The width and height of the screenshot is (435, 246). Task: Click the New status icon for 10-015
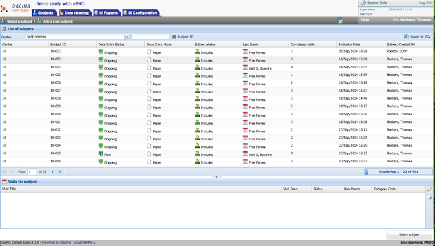[x=101, y=154]
